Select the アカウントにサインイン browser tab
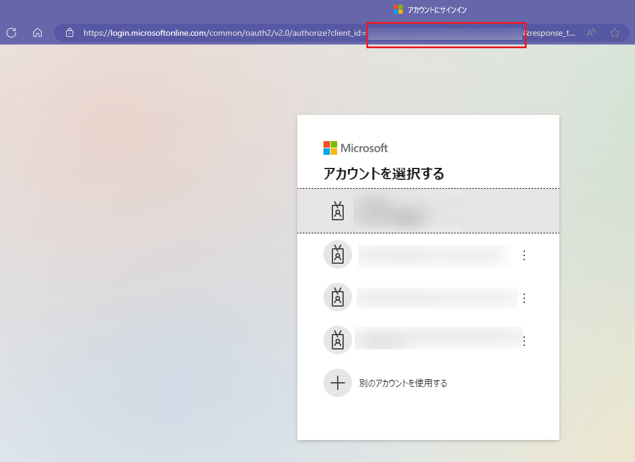Viewport: 635px width, 462px height. (430, 10)
